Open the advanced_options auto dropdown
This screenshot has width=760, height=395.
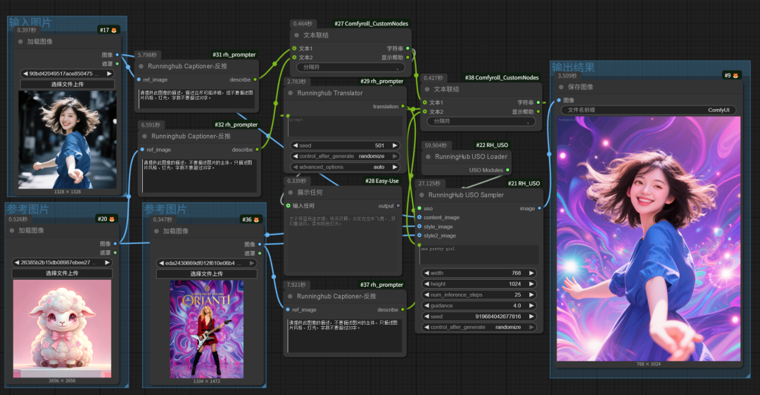tap(345, 167)
